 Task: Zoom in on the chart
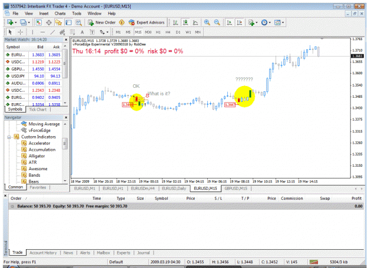tap(207, 22)
